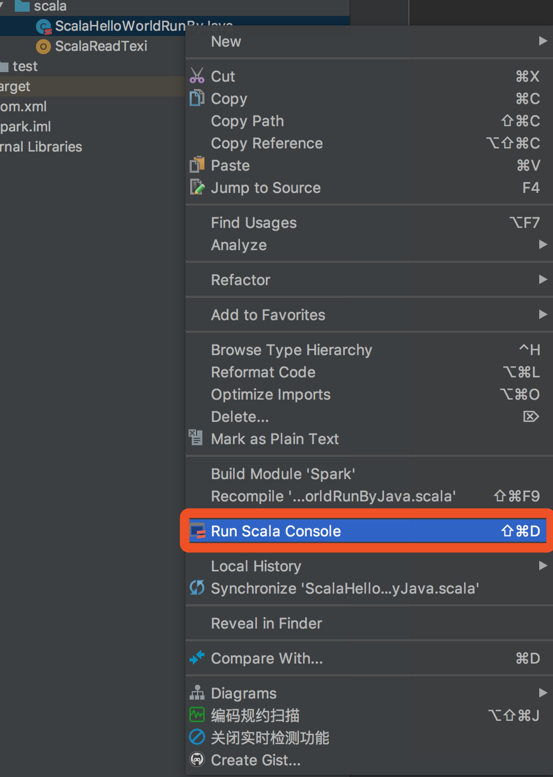Click the scissors Cut icon
553x777 pixels.
197,76
